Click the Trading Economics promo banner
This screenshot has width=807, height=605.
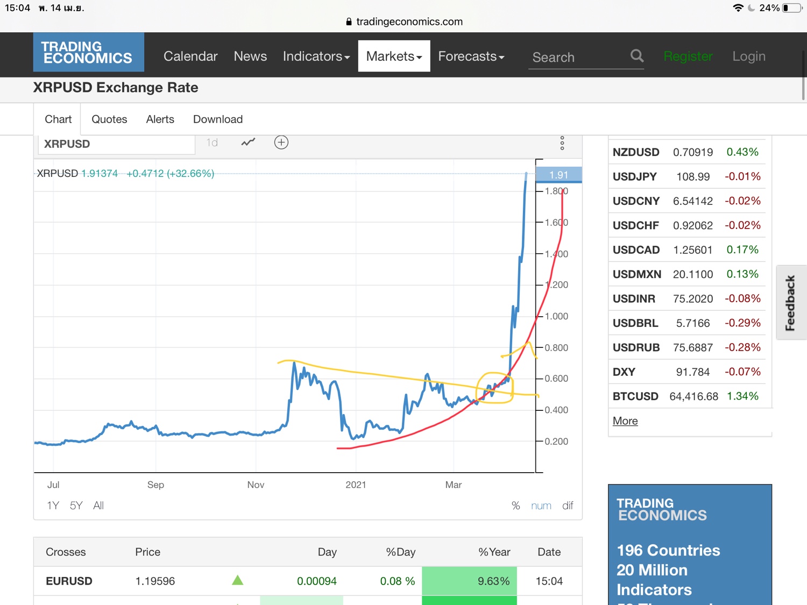(x=690, y=544)
